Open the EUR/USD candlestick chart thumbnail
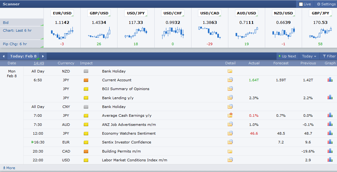Screen dimensions: 337x172 pos(62,33)
